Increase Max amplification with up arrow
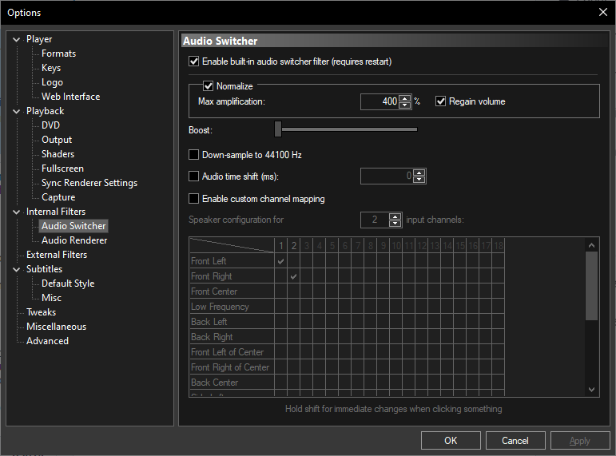 pos(405,98)
